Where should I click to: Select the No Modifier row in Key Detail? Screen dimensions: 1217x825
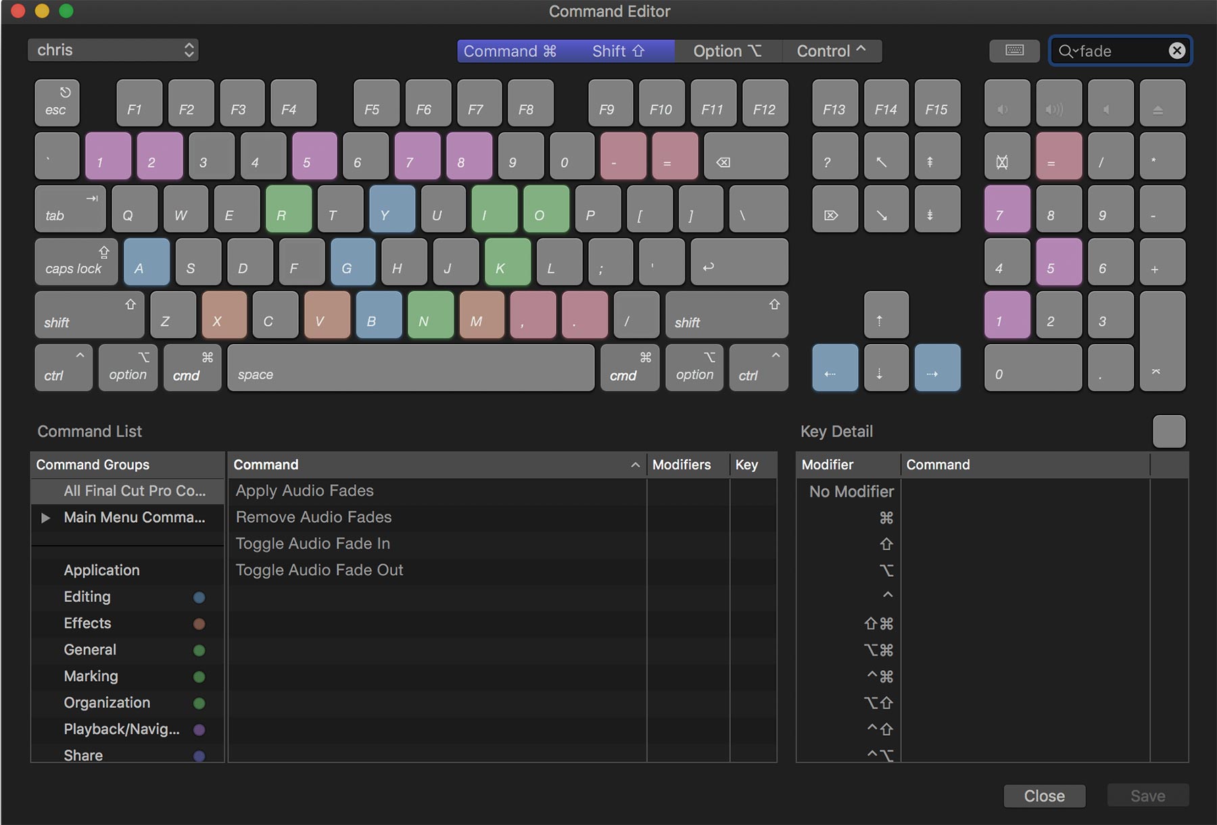coord(992,492)
